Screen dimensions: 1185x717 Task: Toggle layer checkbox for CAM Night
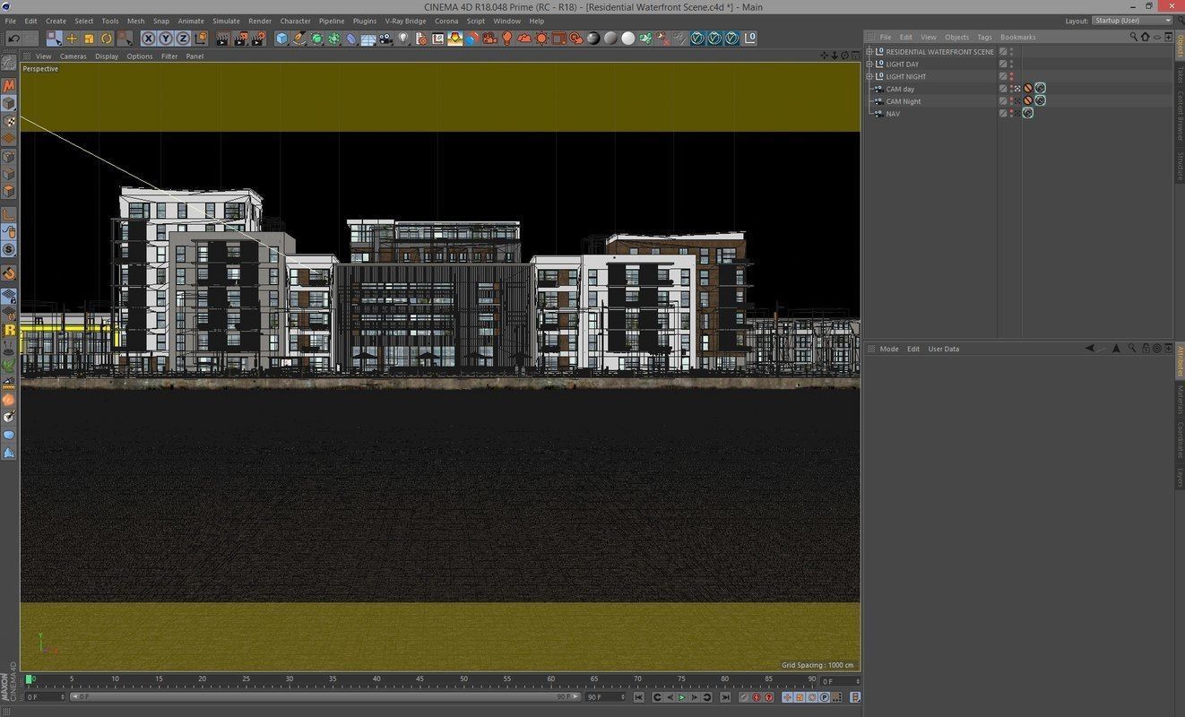pos(1002,101)
